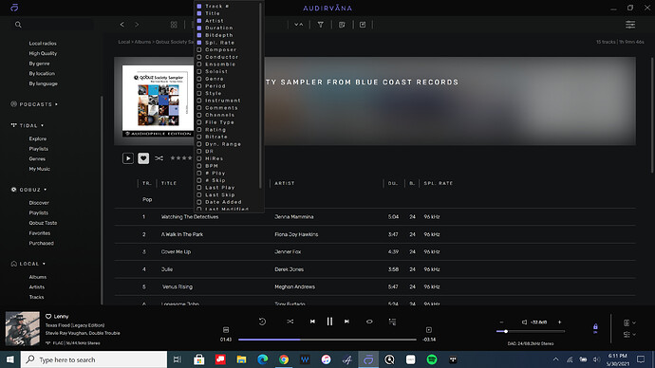Click the playback progress bar
This screenshot has width=655, height=368.
pos(327,340)
